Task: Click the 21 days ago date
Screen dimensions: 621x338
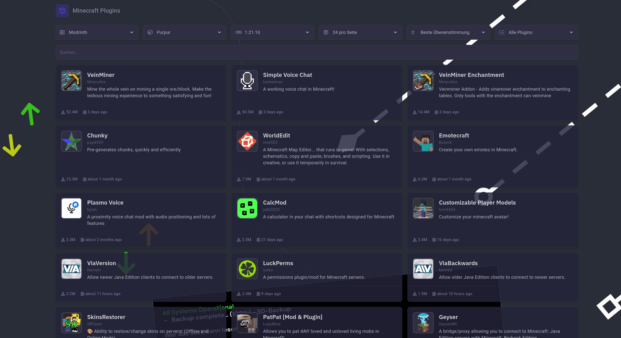Action: point(272,240)
